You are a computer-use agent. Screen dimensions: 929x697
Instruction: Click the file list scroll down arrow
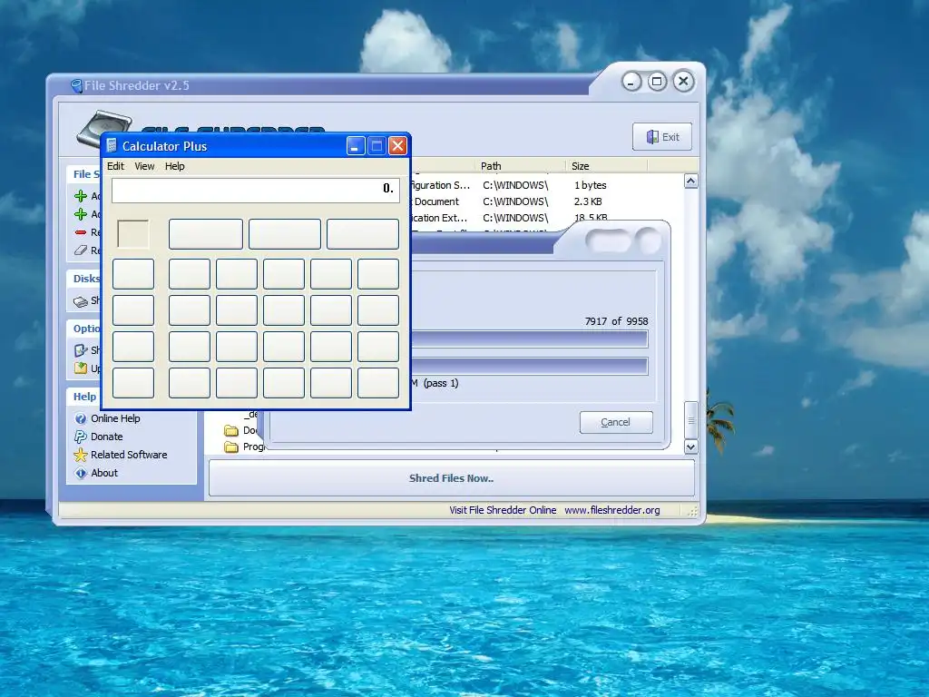(x=690, y=447)
